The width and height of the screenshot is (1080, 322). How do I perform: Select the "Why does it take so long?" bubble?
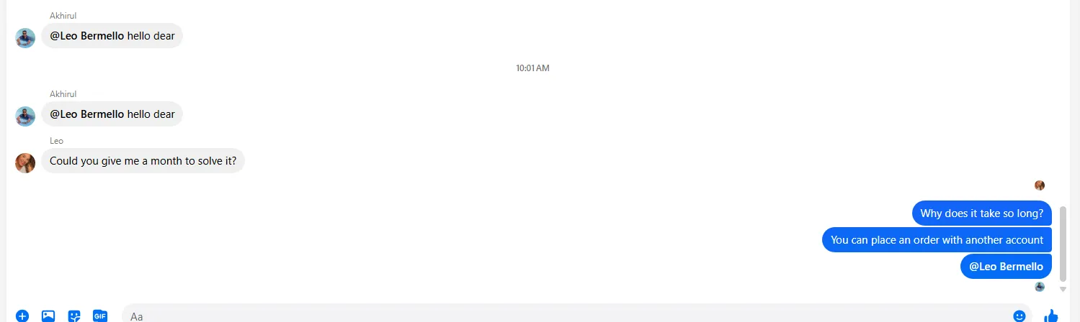point(982,213)
